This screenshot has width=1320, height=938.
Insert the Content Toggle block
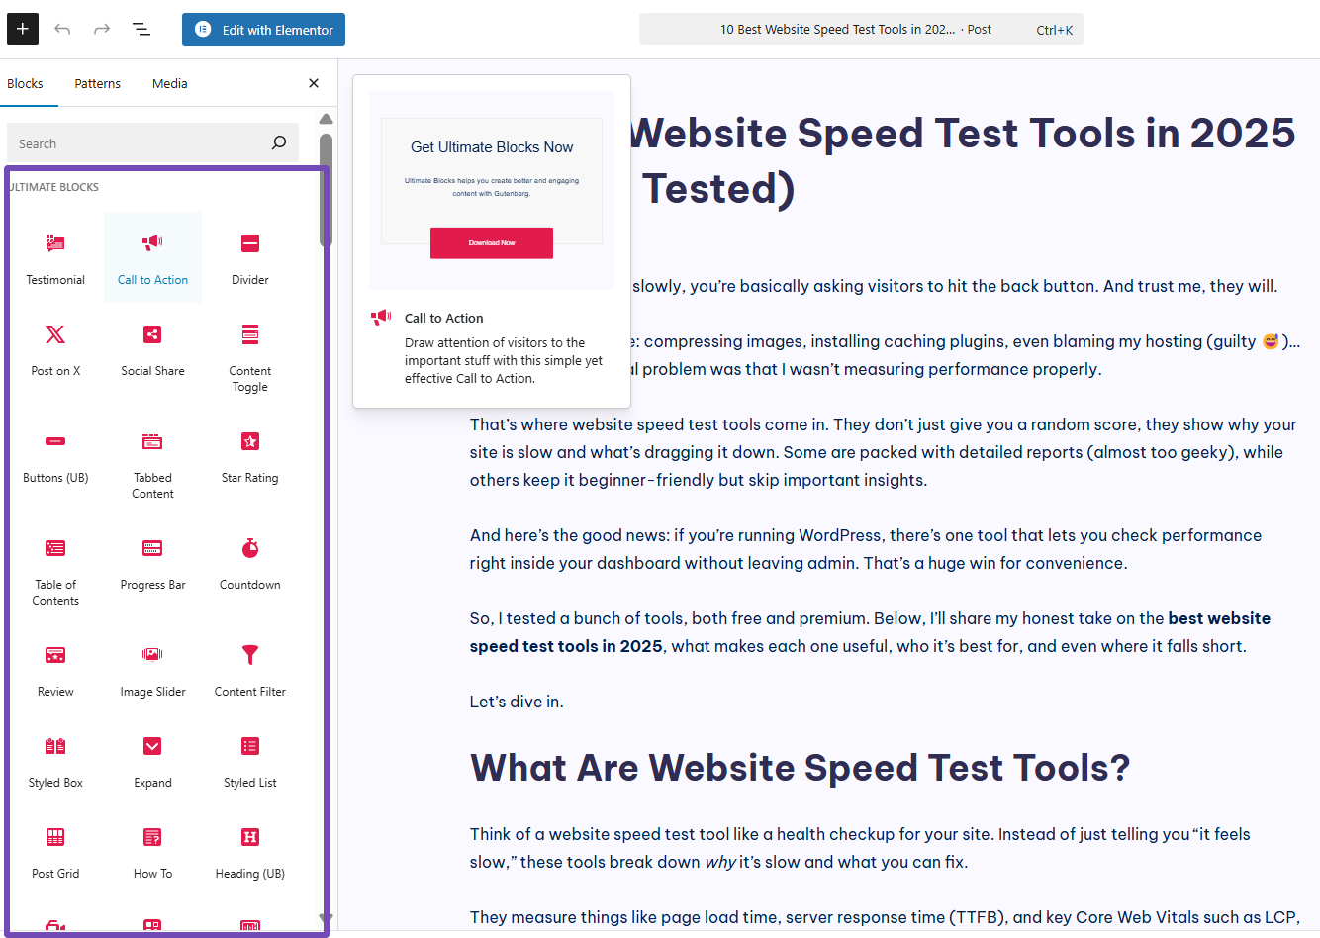[x=250, y=356]
